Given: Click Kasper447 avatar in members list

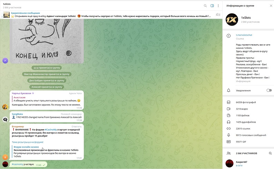Looking at the screenshot, I should point(229,163).
